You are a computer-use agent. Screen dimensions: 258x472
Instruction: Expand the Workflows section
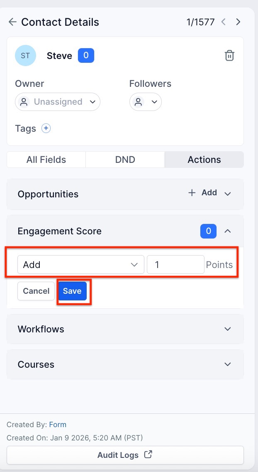click(227, 329)
